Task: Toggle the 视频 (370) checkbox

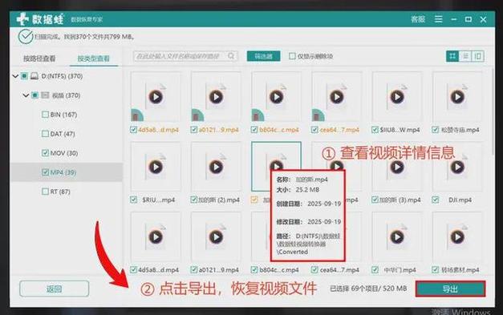Action: (35, 95)
